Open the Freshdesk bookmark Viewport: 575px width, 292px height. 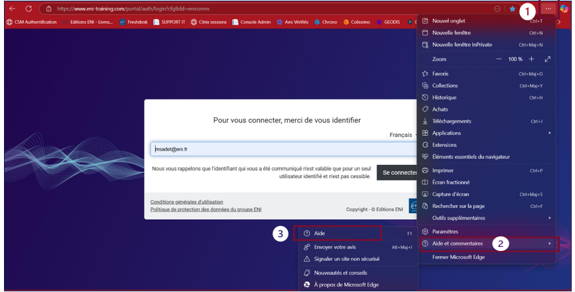point(133,22)
